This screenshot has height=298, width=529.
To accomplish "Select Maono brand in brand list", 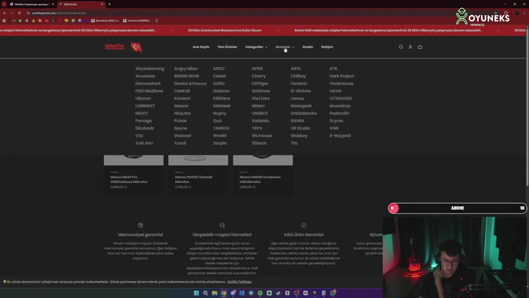I will 181,106.
